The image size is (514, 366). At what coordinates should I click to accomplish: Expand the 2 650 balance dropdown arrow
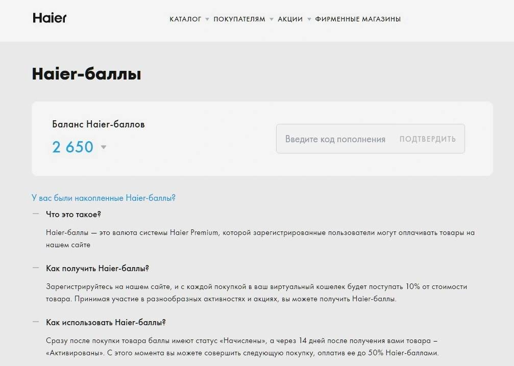(x=104, y=147)
